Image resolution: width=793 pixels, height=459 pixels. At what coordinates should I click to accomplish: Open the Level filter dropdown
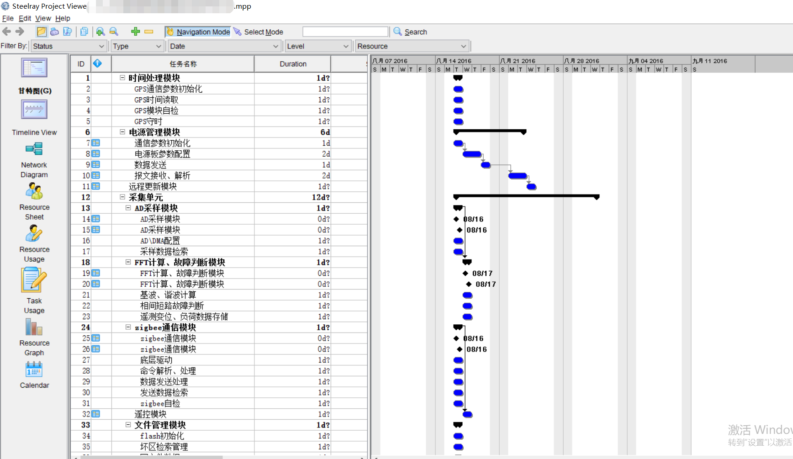click(x=318, y=46)
